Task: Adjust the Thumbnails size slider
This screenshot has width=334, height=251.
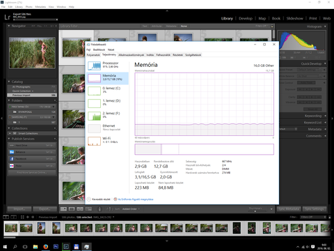Action: tap(255, 211)
